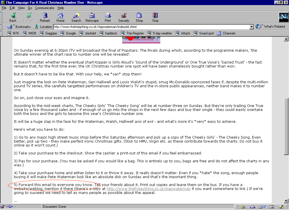Open Composer from the component bar

(281, 207)
